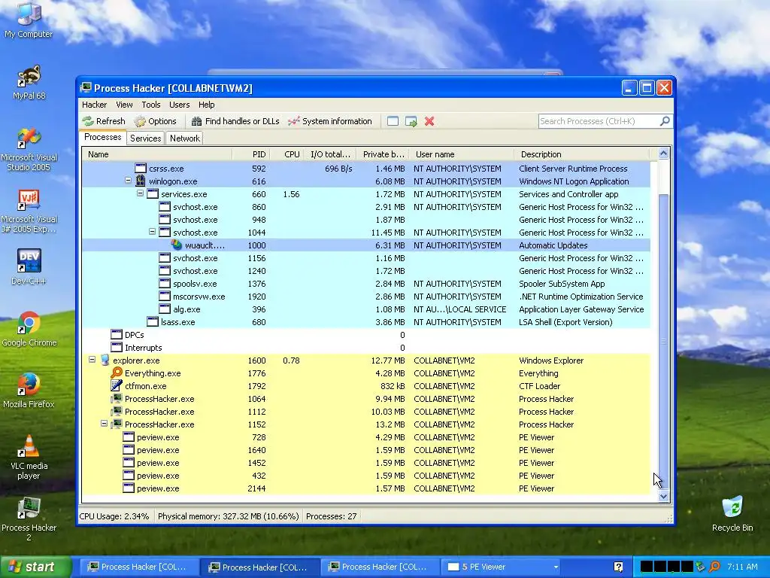Collapse the services.exe tree node
The width and height of the screenshot is (770, 578).
tap(140, 193)
